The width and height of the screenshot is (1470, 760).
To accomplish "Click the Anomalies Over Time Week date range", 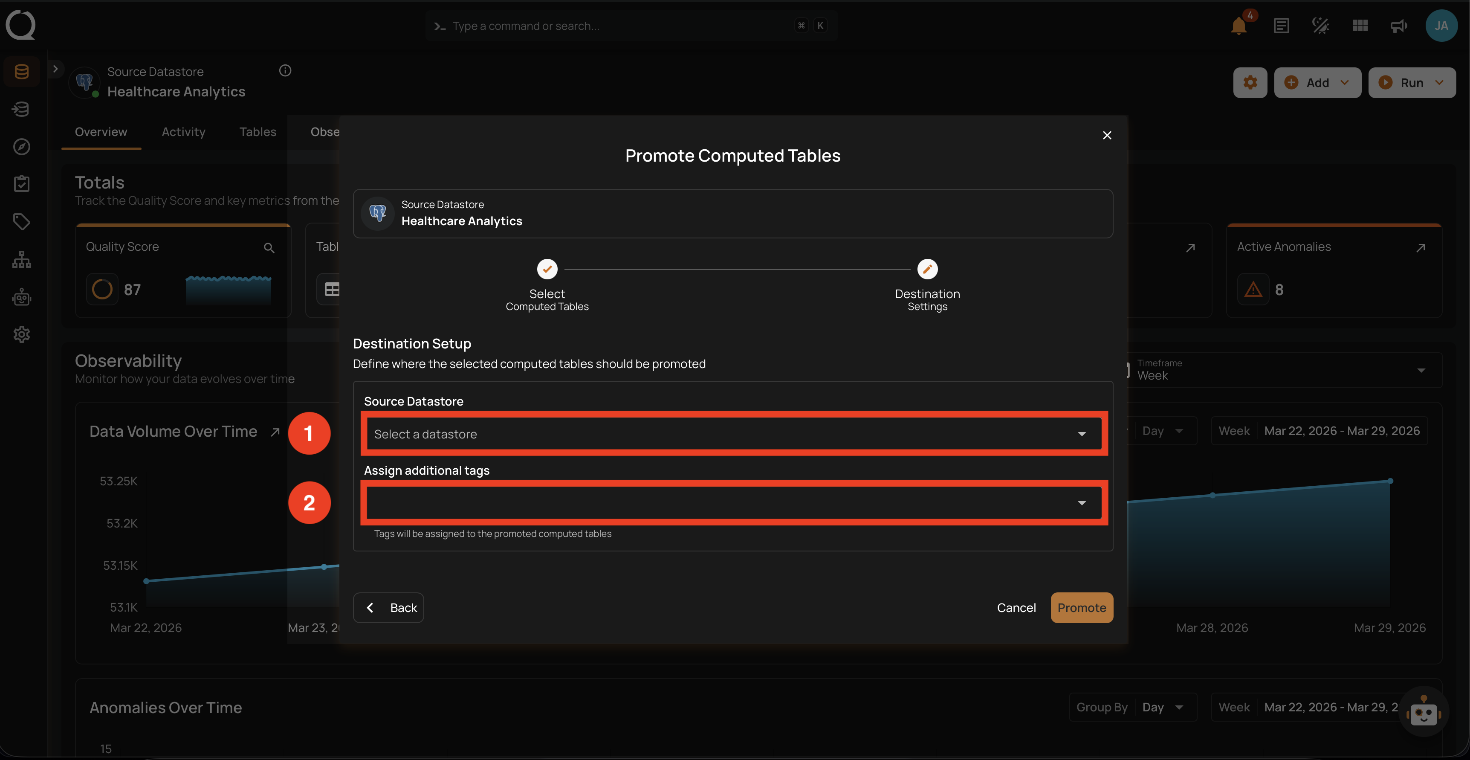I will [x=1308, y=708].
